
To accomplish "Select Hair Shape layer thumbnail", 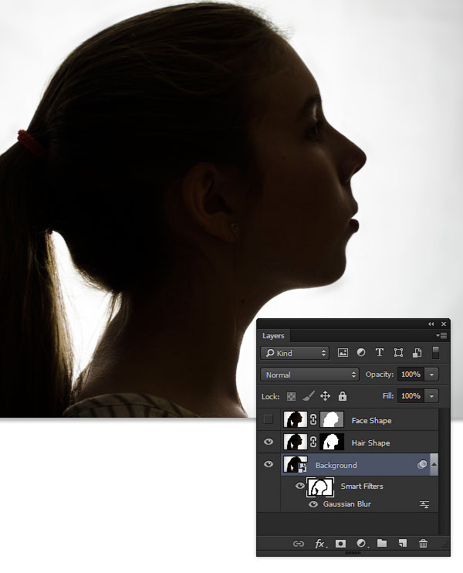I will point(296,442).
